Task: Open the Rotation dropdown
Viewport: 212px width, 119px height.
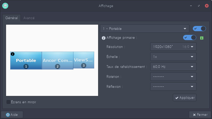Action: tap(173, 77)
